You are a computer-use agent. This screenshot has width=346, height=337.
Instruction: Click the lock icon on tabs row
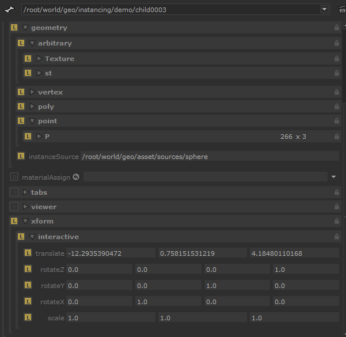(337, 192)
